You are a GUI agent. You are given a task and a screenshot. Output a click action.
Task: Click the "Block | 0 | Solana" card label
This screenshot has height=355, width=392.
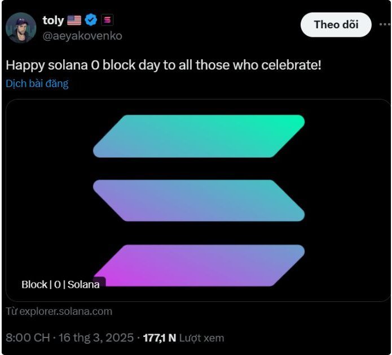(60, 284)
